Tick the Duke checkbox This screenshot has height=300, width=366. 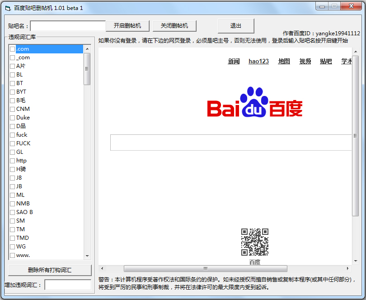12,118
